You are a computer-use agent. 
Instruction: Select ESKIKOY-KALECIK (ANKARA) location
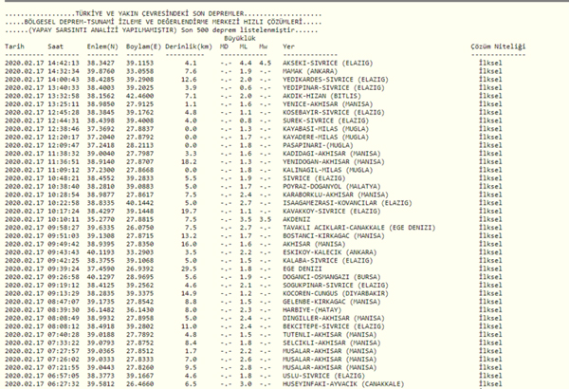(329, 252)
